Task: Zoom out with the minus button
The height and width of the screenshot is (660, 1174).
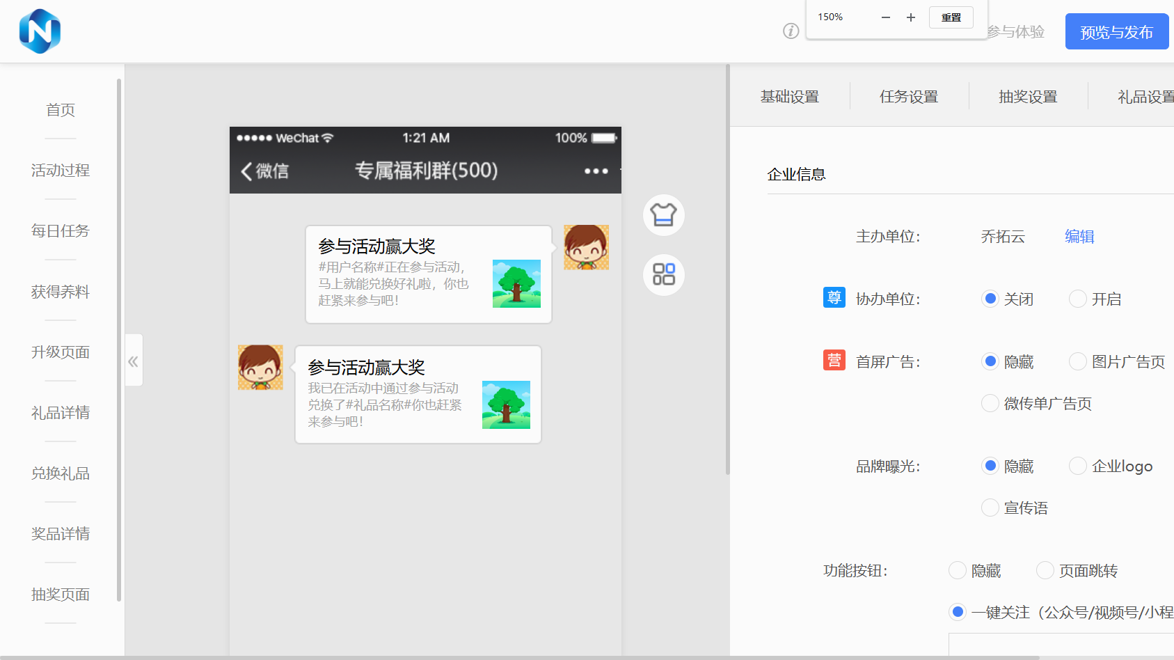Action: pyautogui.click(x=885, y=17)
